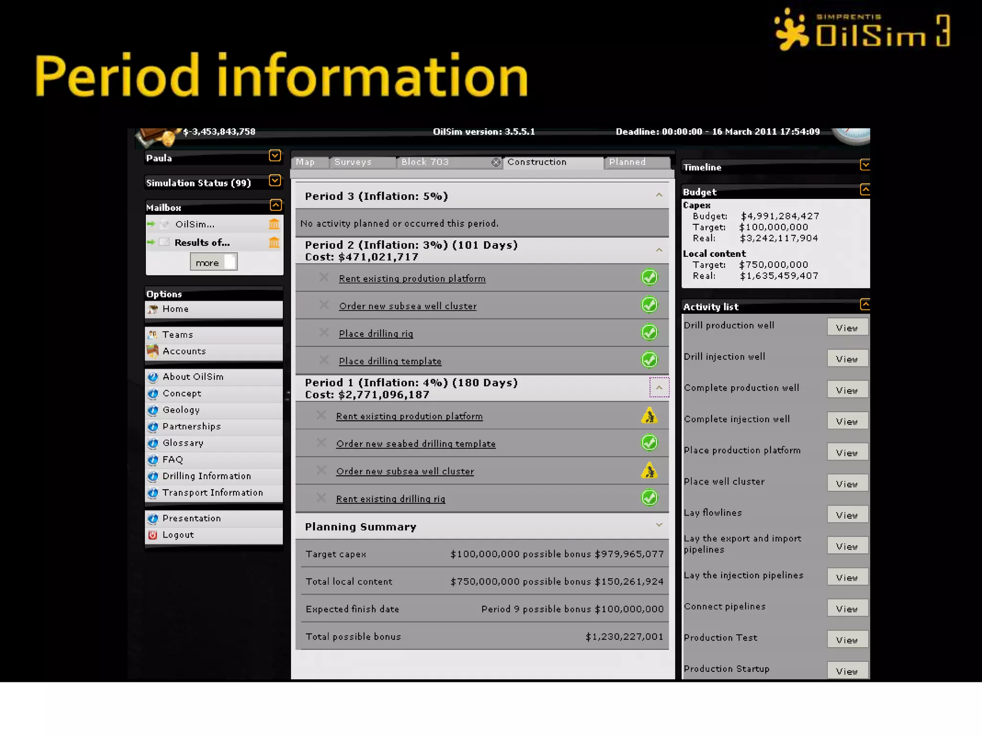Viewport: 982px width, 736px height.
Task: Click the Logout power icon
Action: 153,535
